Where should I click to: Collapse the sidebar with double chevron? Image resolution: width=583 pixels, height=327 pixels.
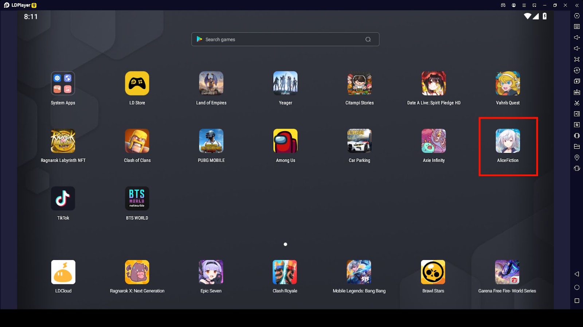[x=577, y=5]
